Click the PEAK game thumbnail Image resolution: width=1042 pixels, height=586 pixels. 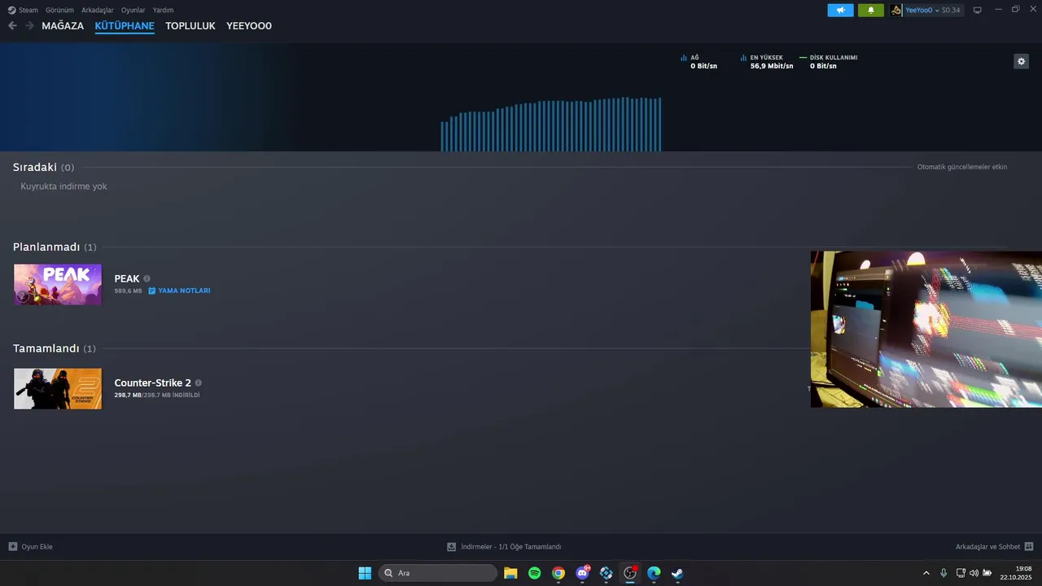[x=58, y=284]
